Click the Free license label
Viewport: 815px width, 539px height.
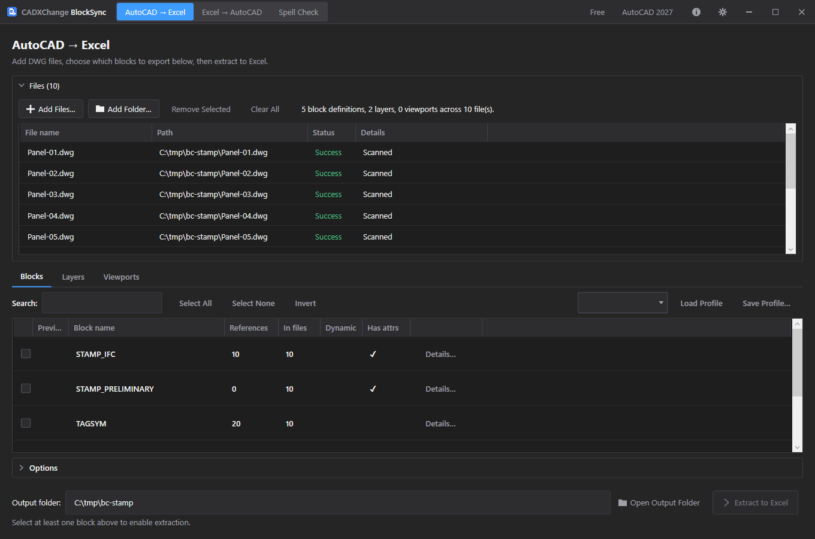tap(597, 12)
